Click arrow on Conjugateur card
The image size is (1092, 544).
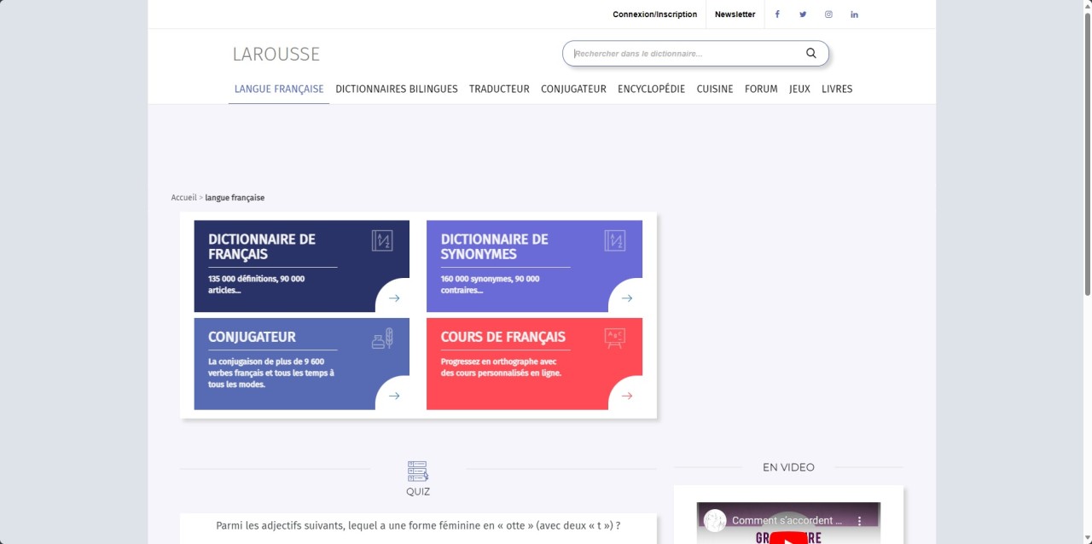click(394, 396)
